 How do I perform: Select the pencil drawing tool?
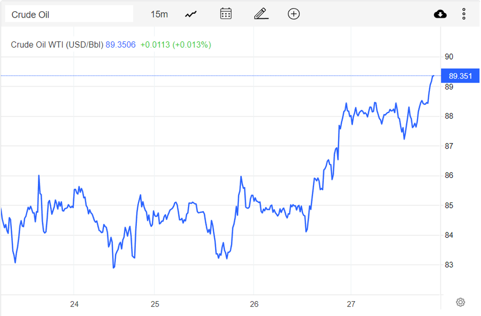[x=261, y=14]
